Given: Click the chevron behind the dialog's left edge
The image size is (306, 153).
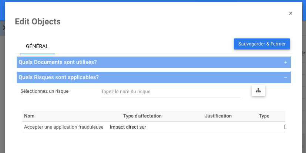Looking at the screenshot, I should 3,28.
